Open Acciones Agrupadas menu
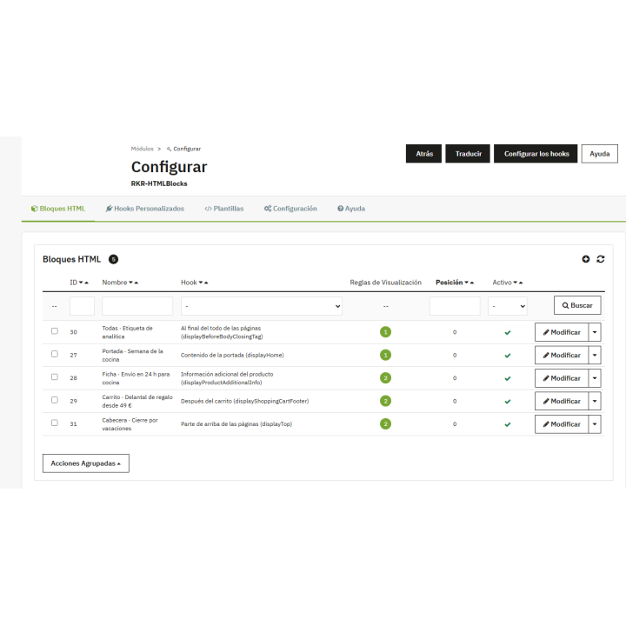626x626 pixels. [86, 463]
